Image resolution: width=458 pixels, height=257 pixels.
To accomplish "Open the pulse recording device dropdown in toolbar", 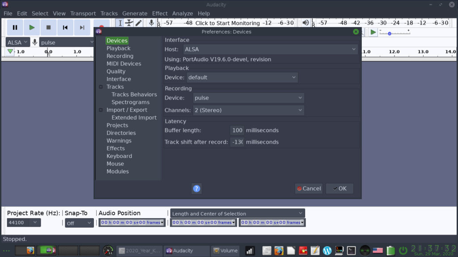I will [67, 42].
